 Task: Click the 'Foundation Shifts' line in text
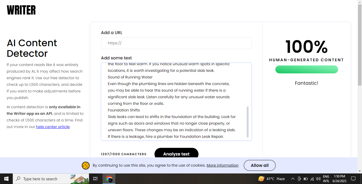click(124, 110)
